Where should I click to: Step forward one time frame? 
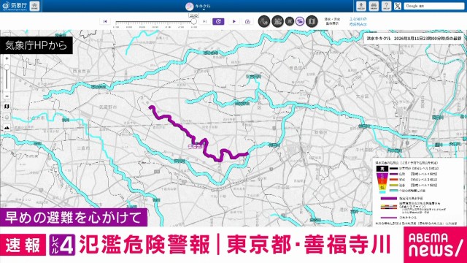204,21
